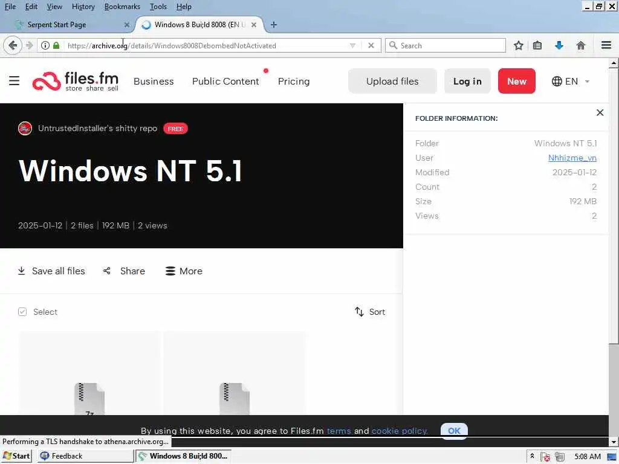Open the Edit menu

(x=31, y=7)
